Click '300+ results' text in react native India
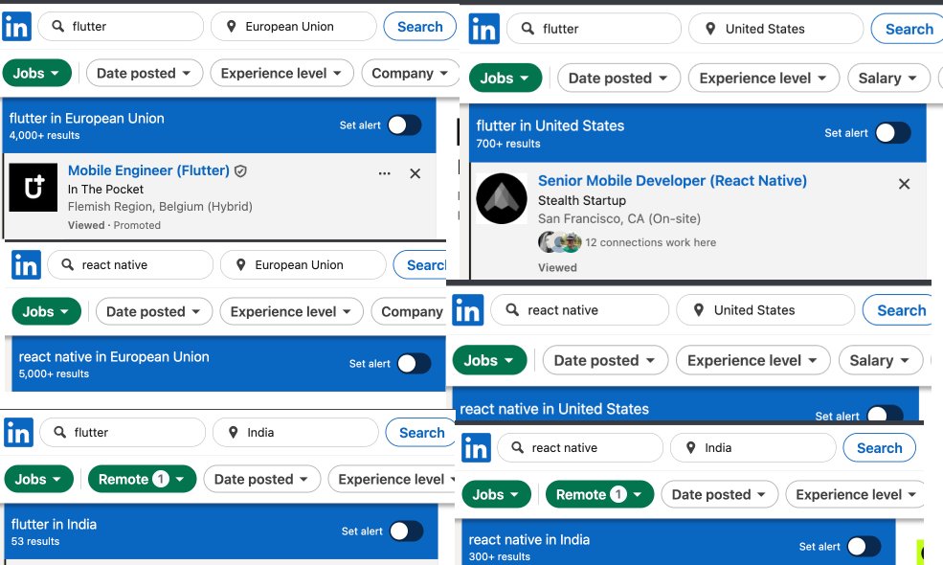The image size is (943, 565). pos(499,556)
